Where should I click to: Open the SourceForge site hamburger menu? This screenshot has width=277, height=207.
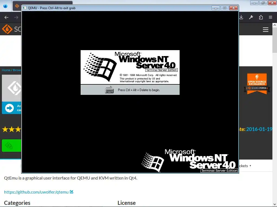[x=266, y=30]
